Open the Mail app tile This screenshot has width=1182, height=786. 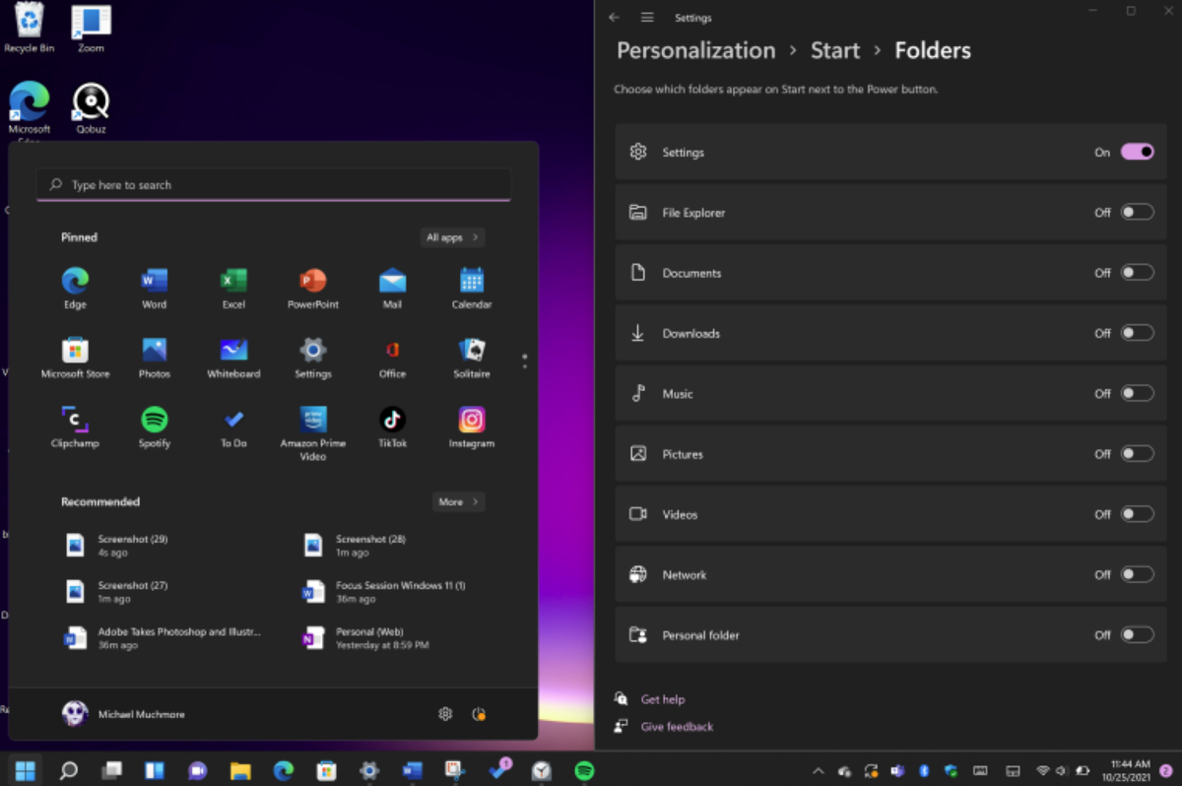coord(392,288)
